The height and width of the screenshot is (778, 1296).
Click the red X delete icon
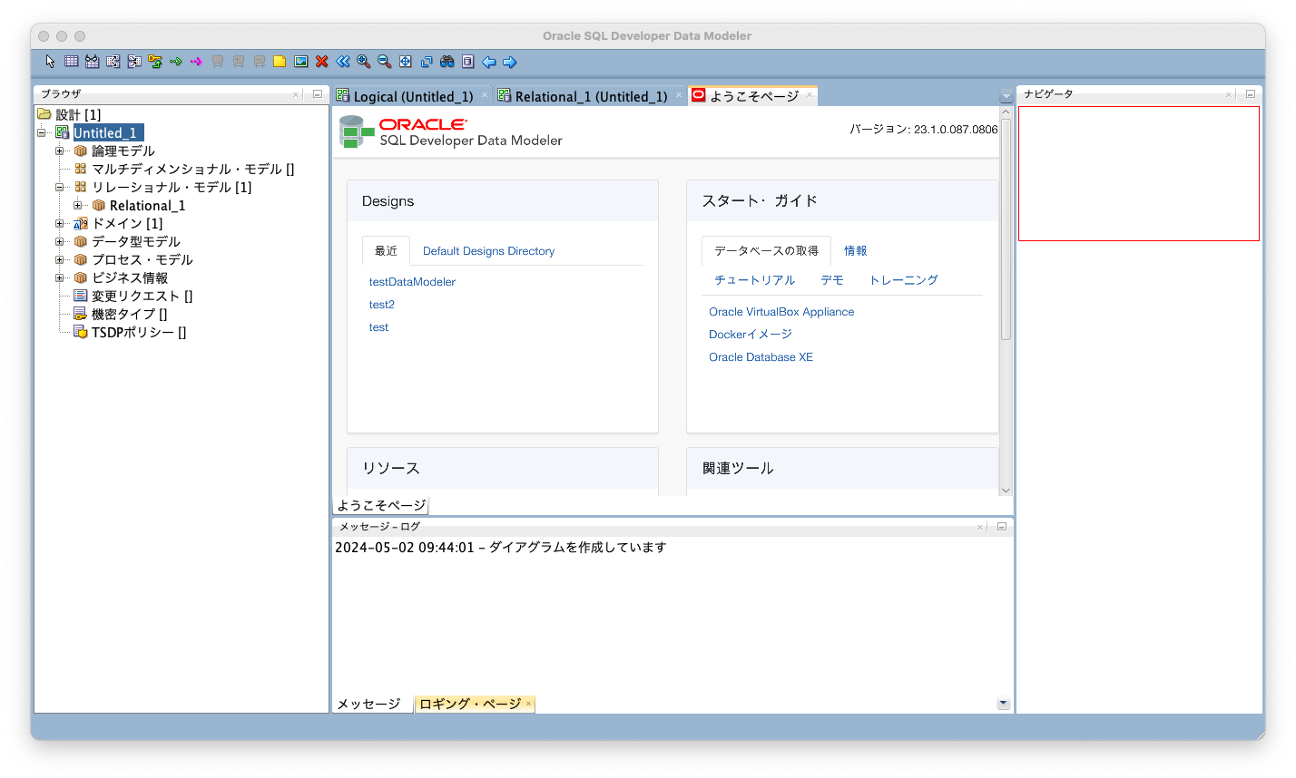(321, 61)
